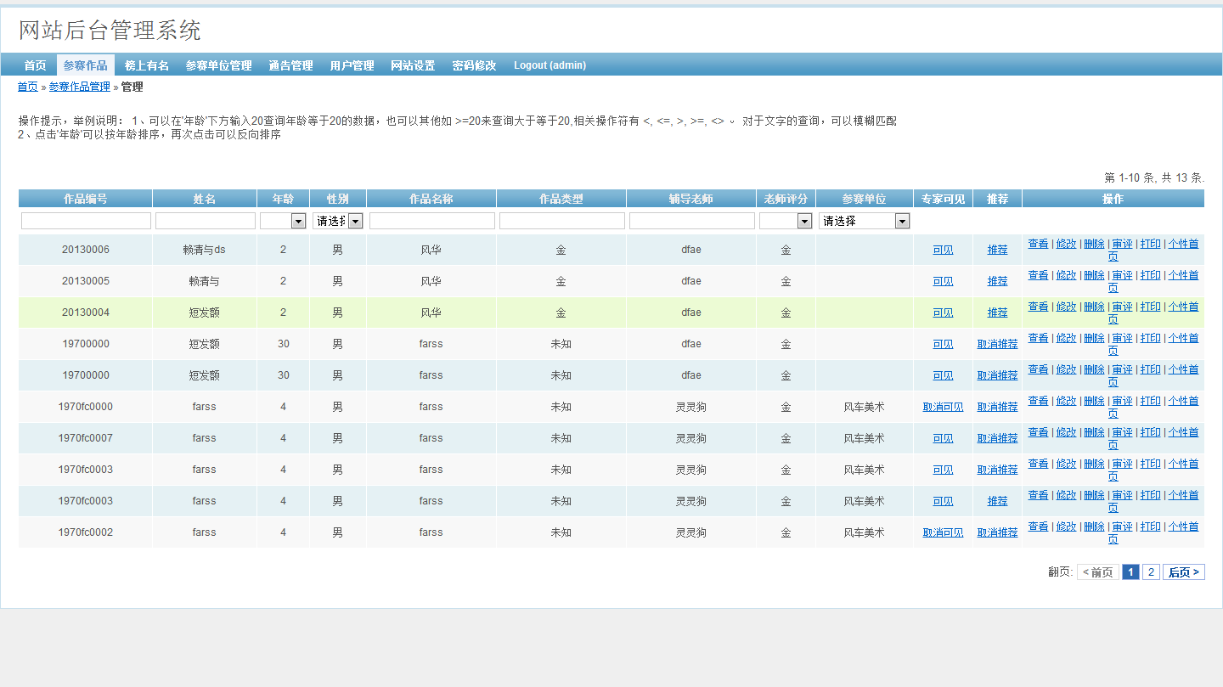The height and width of the screenshot is (687, 1223).
Task: Click the 后页 > pagination button
Action: (x=1184, y=572)
